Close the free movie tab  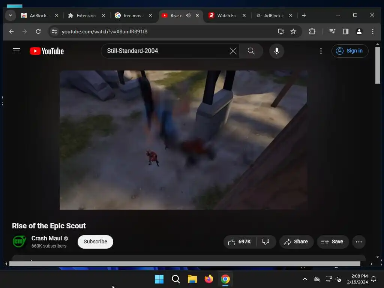pyautogui.click(x=150, y=15)
